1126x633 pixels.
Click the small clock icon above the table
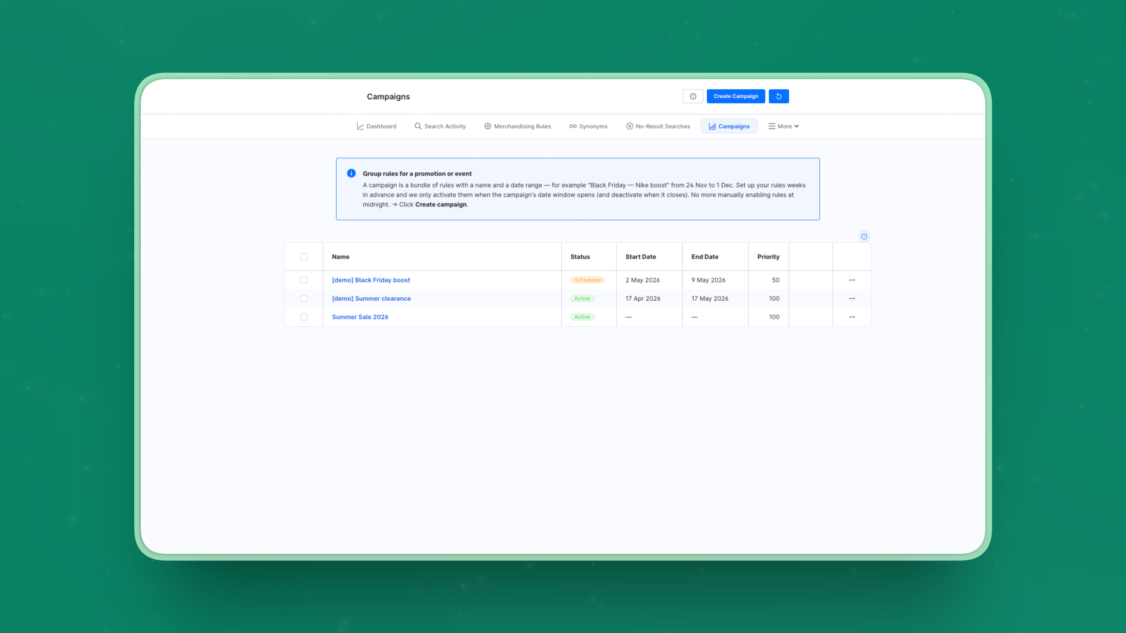click(864, 236)
